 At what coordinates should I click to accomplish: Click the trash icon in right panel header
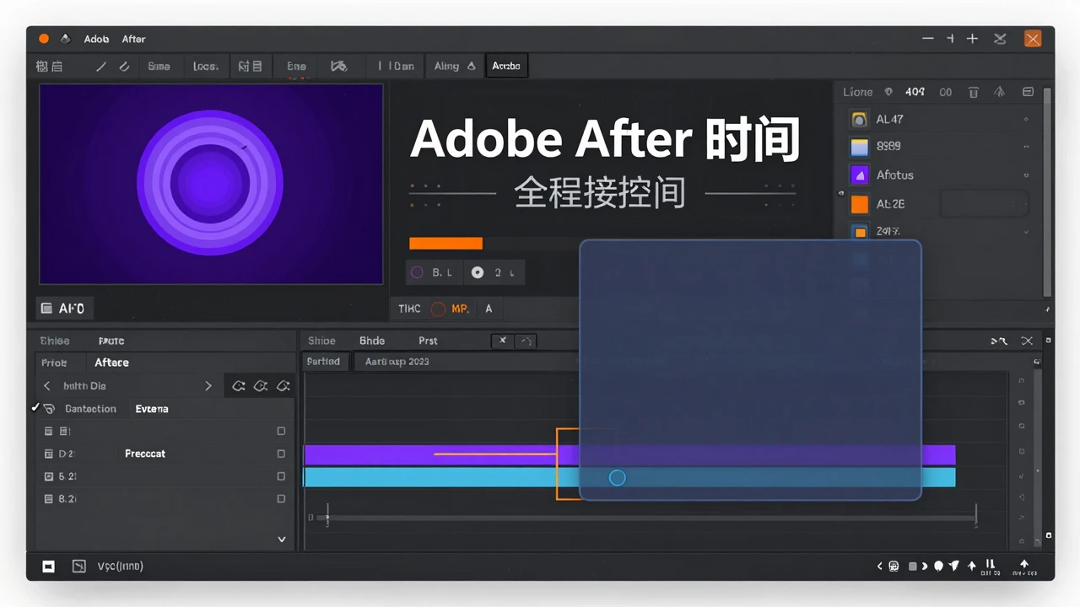[x=973, y=92]
